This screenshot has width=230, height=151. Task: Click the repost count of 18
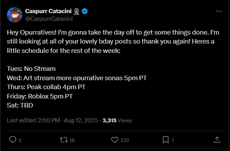point(72,140)
